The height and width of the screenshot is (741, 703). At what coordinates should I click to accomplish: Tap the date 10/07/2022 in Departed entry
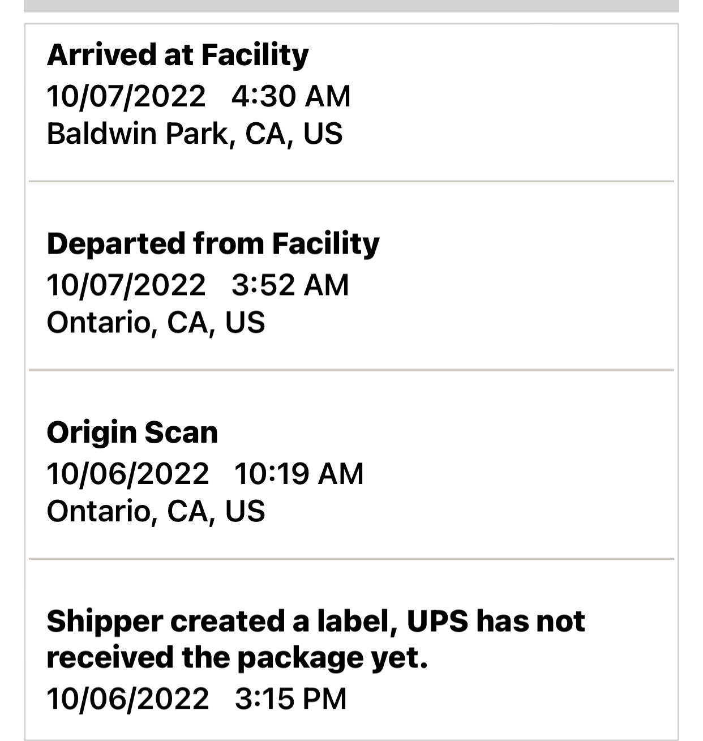(126, 284)
